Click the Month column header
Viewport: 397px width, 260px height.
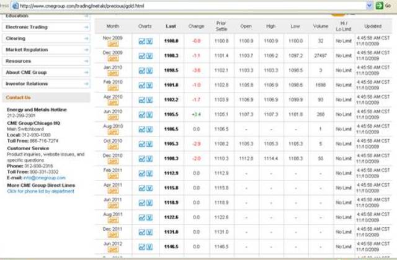point(113,26)
